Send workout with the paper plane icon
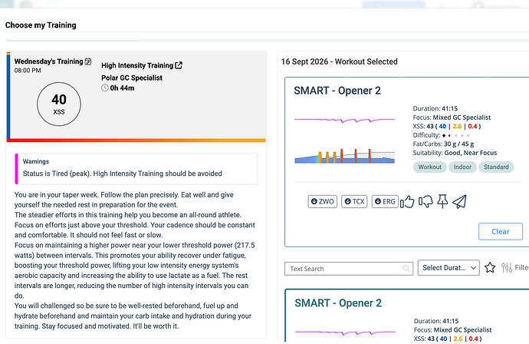This screenshot has width=529, height=344. point(459,201)
